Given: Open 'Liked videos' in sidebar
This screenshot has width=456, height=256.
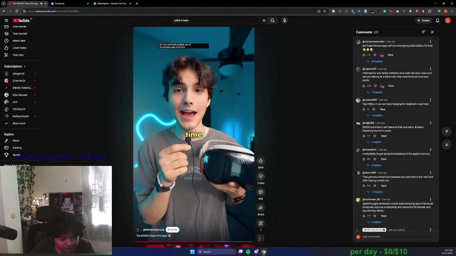Looking at the screenshot, I should pyautogui.click(x=19, y=48).
